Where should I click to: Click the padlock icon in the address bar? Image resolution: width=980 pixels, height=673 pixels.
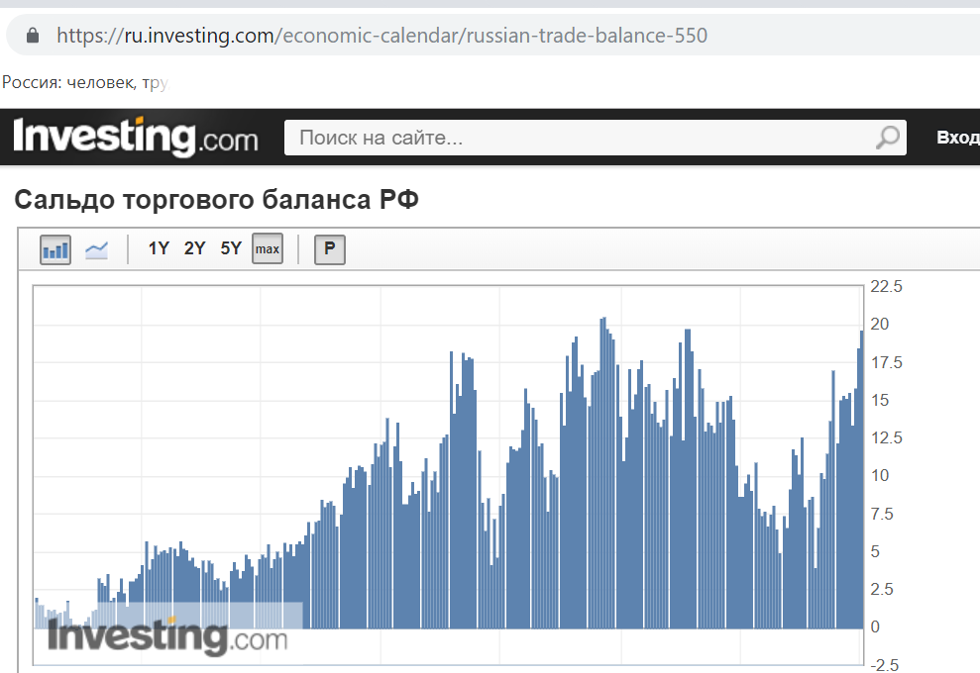[x=33, y=36]
